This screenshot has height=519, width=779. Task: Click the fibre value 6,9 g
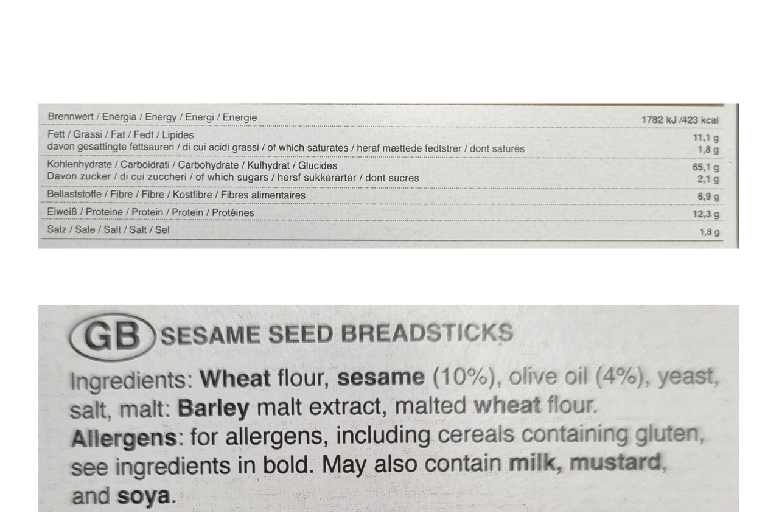tap(708, 197)
